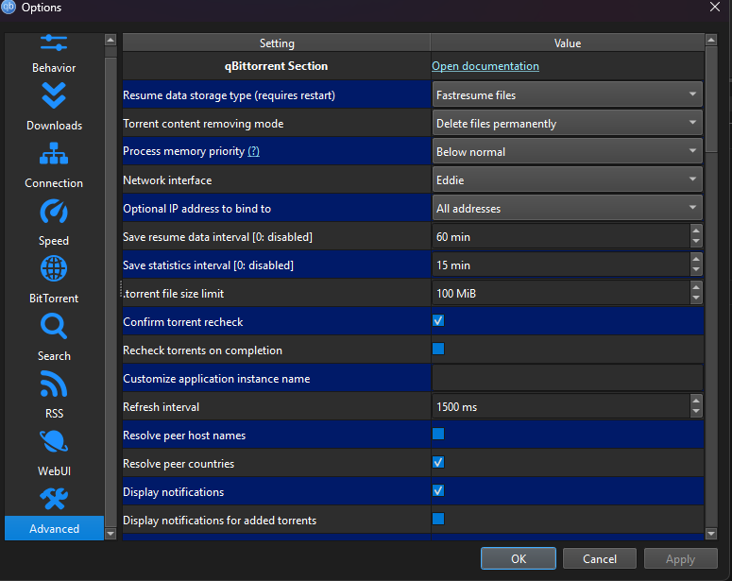Image resolution: width=732 pixels, height=581 pixels.
Task: Select the Advanced tab label
Action: 54,529
